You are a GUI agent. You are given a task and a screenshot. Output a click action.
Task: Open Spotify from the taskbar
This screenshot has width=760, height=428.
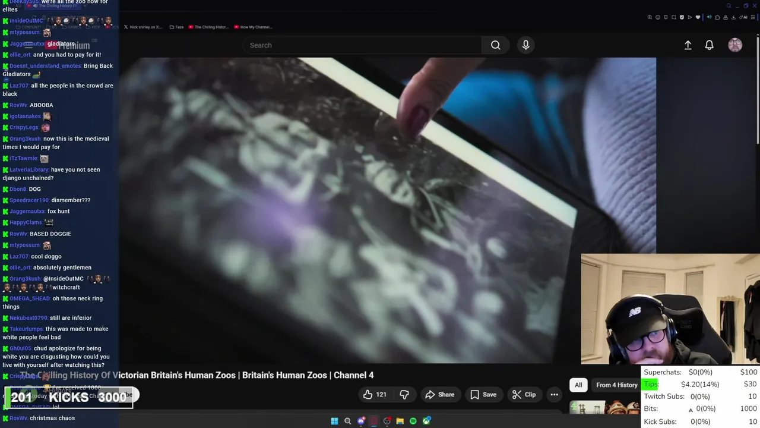[413, 421]
